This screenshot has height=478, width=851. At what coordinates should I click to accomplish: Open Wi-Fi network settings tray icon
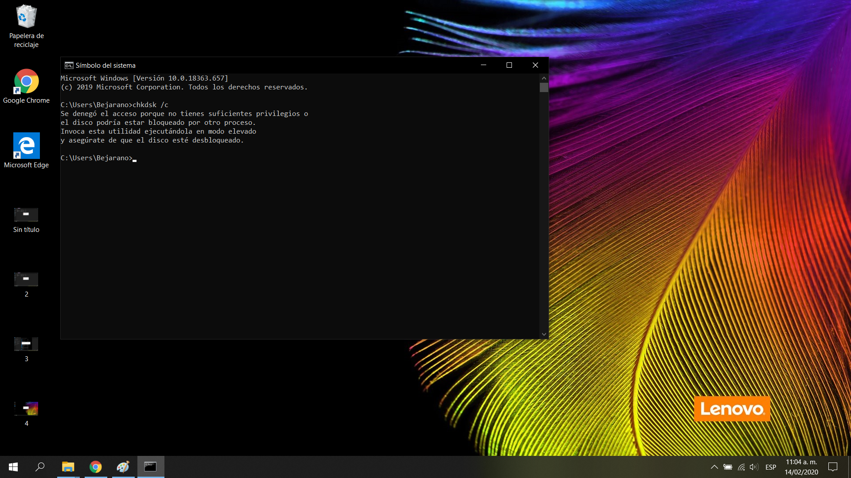741,467
